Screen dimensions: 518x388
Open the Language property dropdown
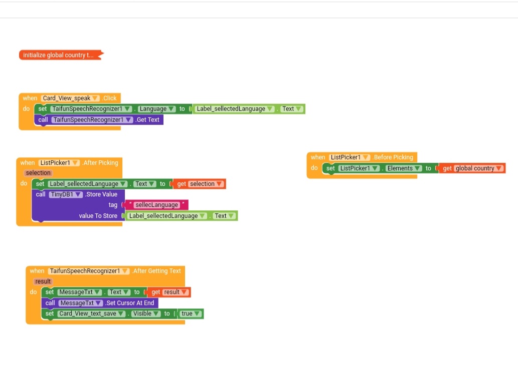click(156, 109)
